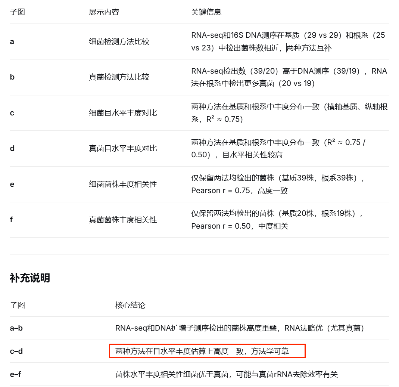Click row label 'a' in the first table

(x=12, y=41)
